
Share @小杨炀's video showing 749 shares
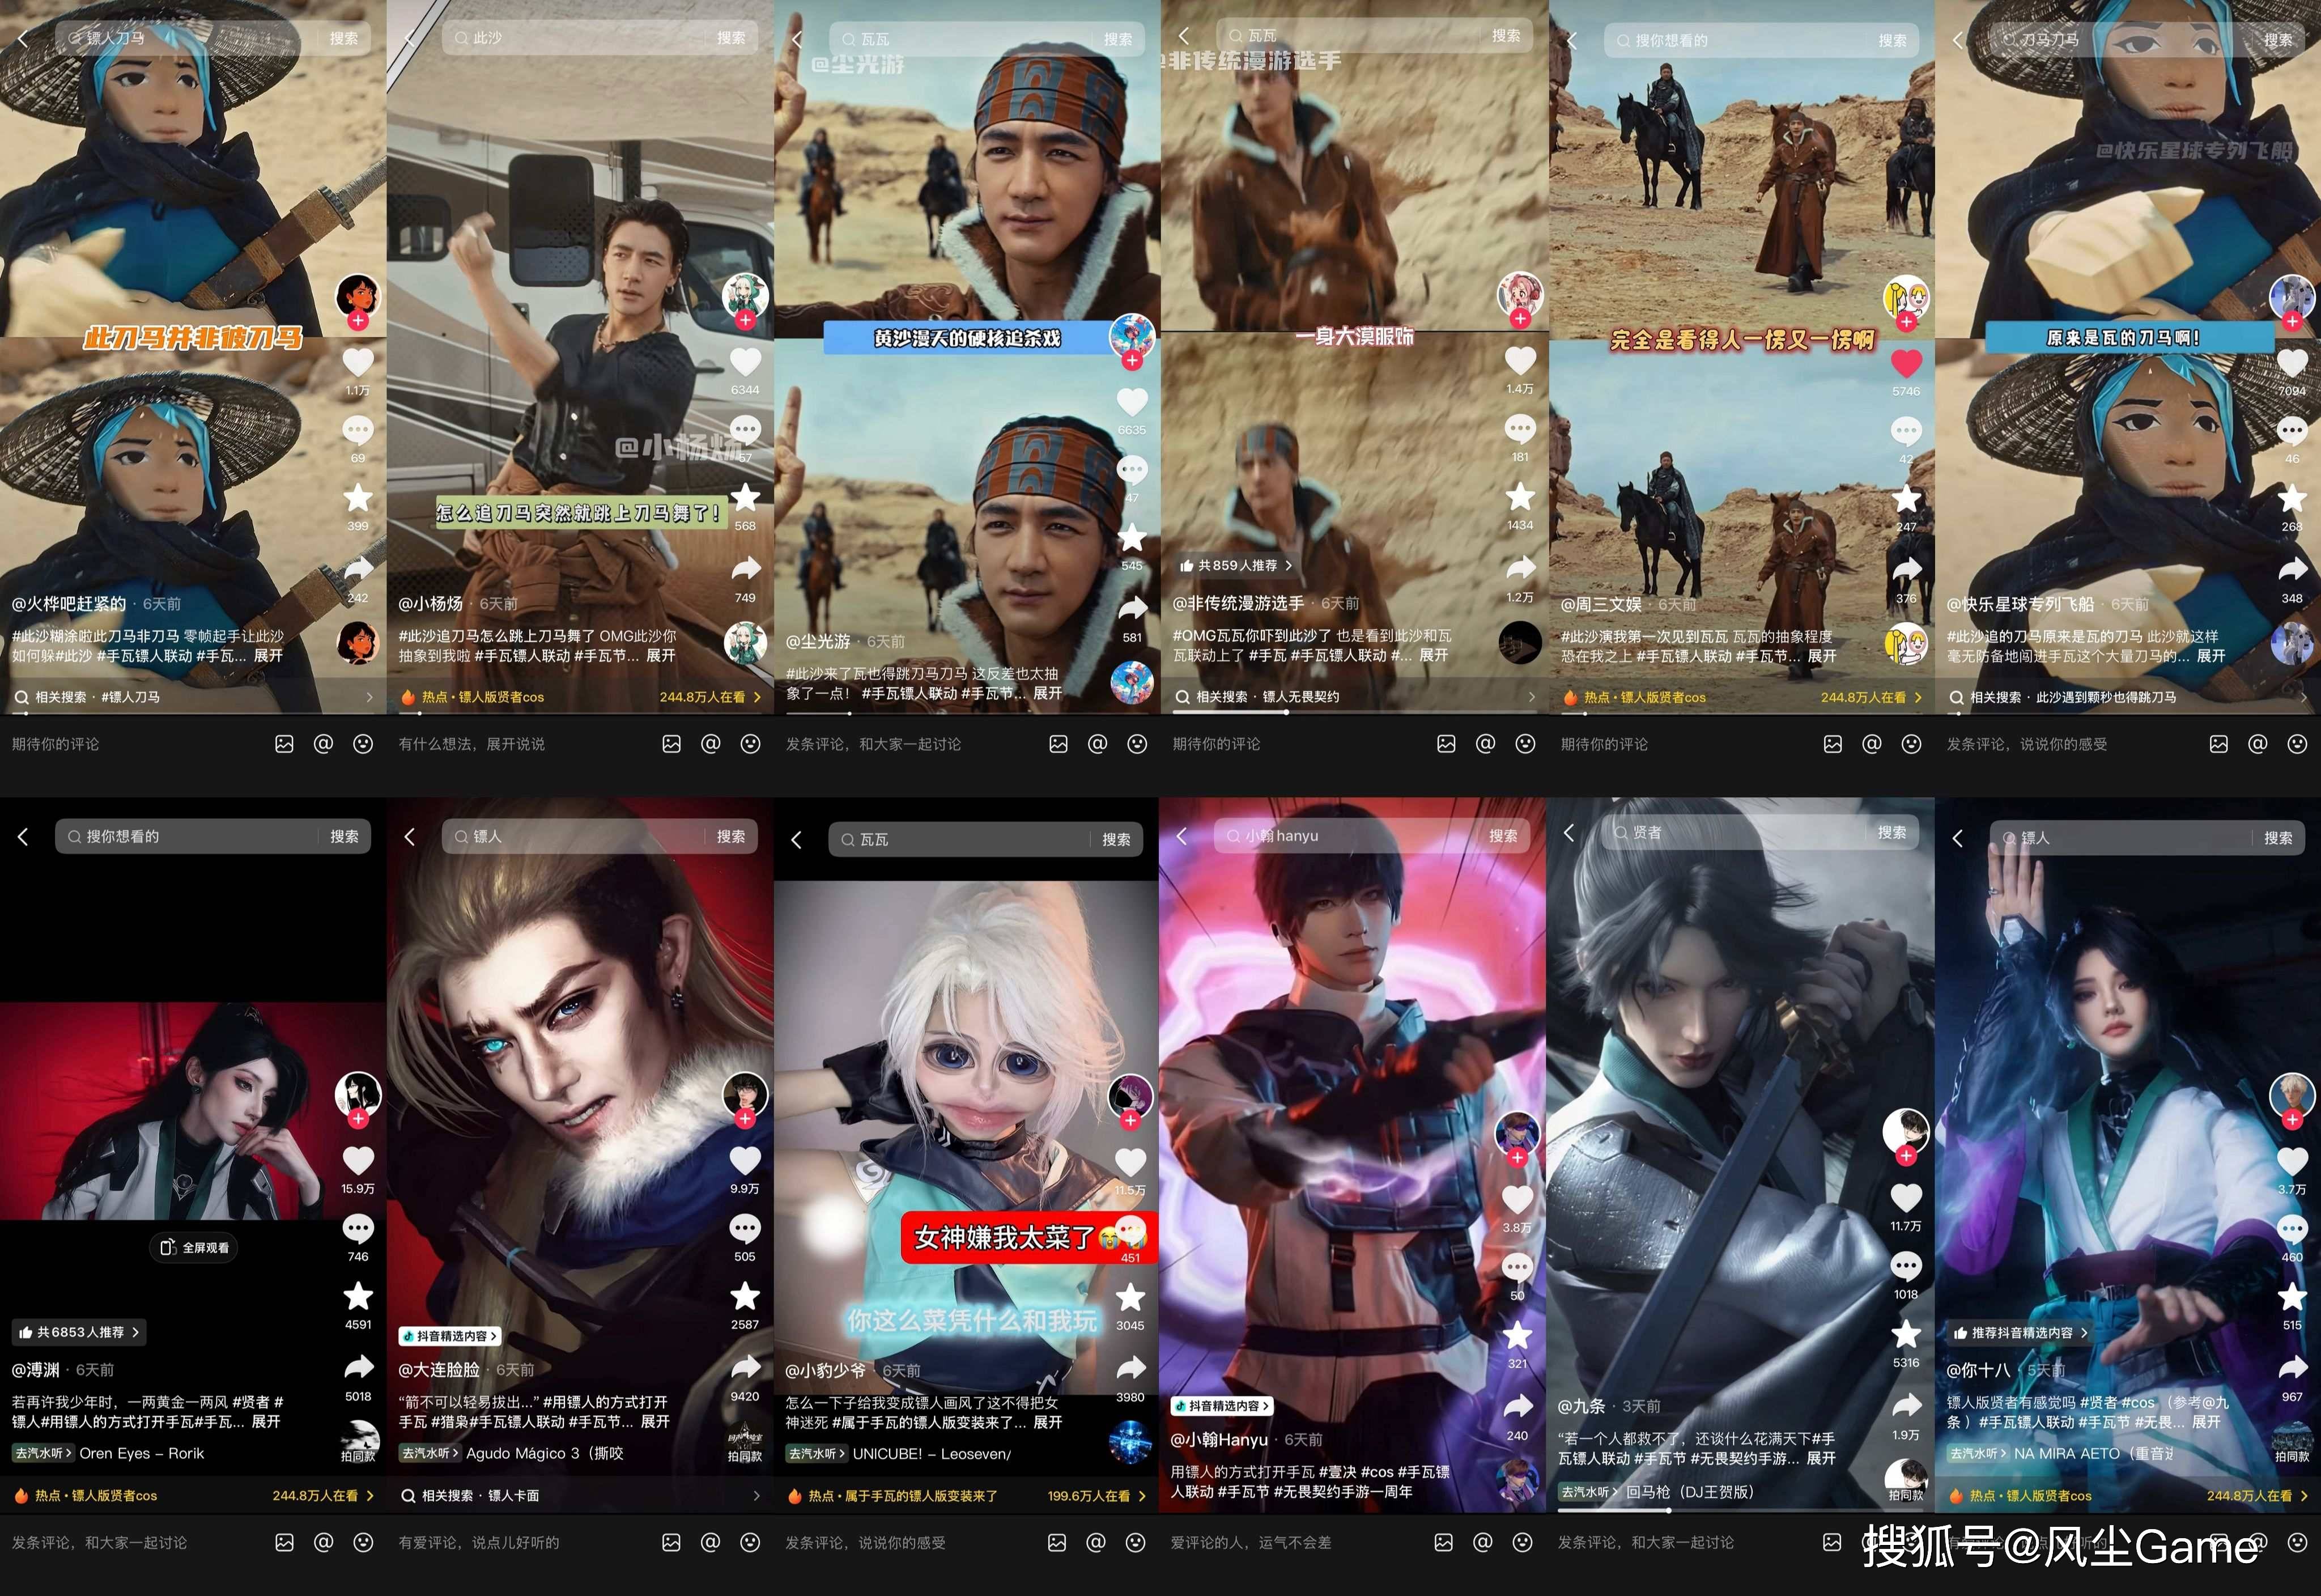tap(745, 569)
